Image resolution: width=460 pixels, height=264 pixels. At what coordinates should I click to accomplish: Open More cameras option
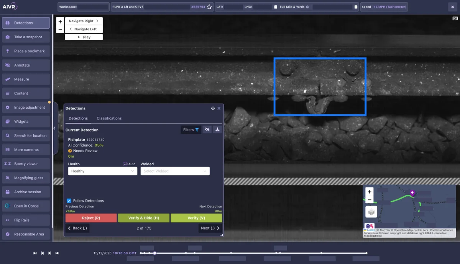pos(26,150)
